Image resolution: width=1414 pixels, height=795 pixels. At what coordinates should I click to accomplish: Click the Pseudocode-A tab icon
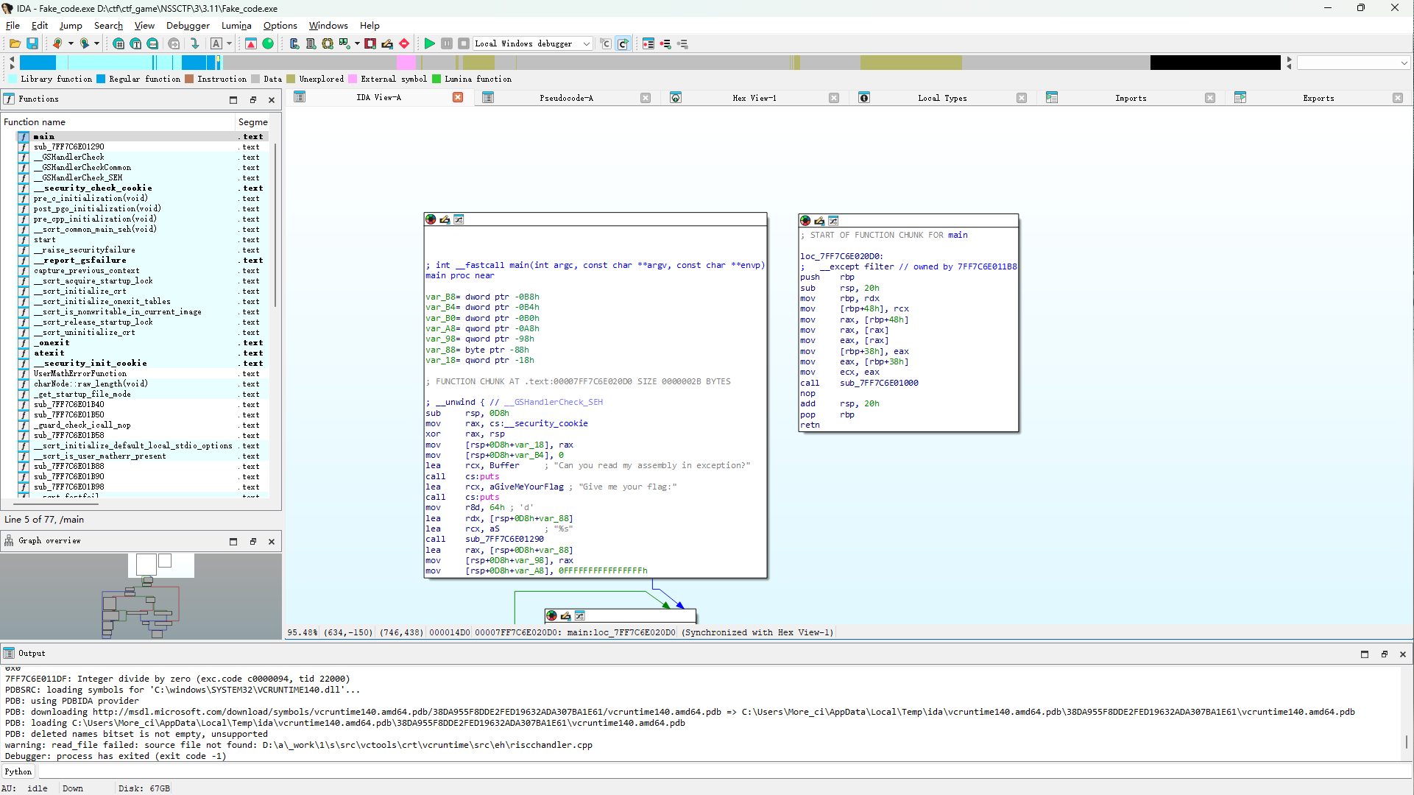coord(488,98)
